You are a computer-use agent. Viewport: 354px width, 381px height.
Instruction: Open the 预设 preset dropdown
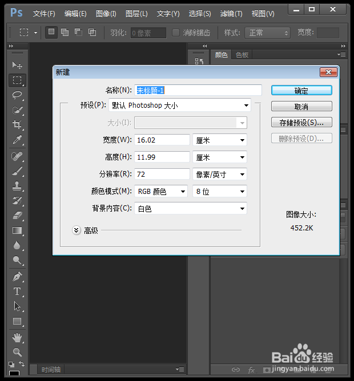180,105
